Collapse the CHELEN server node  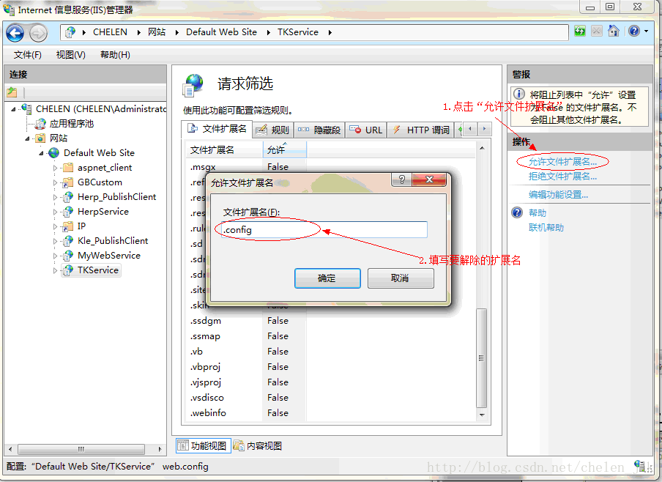(x=13, y=109)
